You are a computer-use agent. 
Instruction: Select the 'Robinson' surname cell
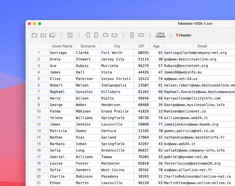click(x=88, y=176)
